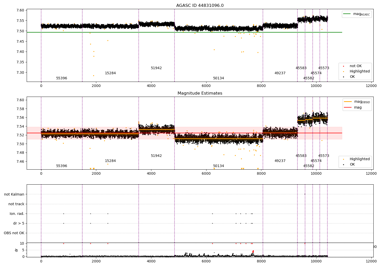Click the rotated "dr" y-axis label

(17, 250)
